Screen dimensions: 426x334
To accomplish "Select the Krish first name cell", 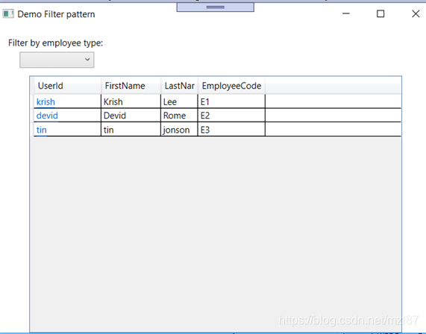I will point(131,101).
